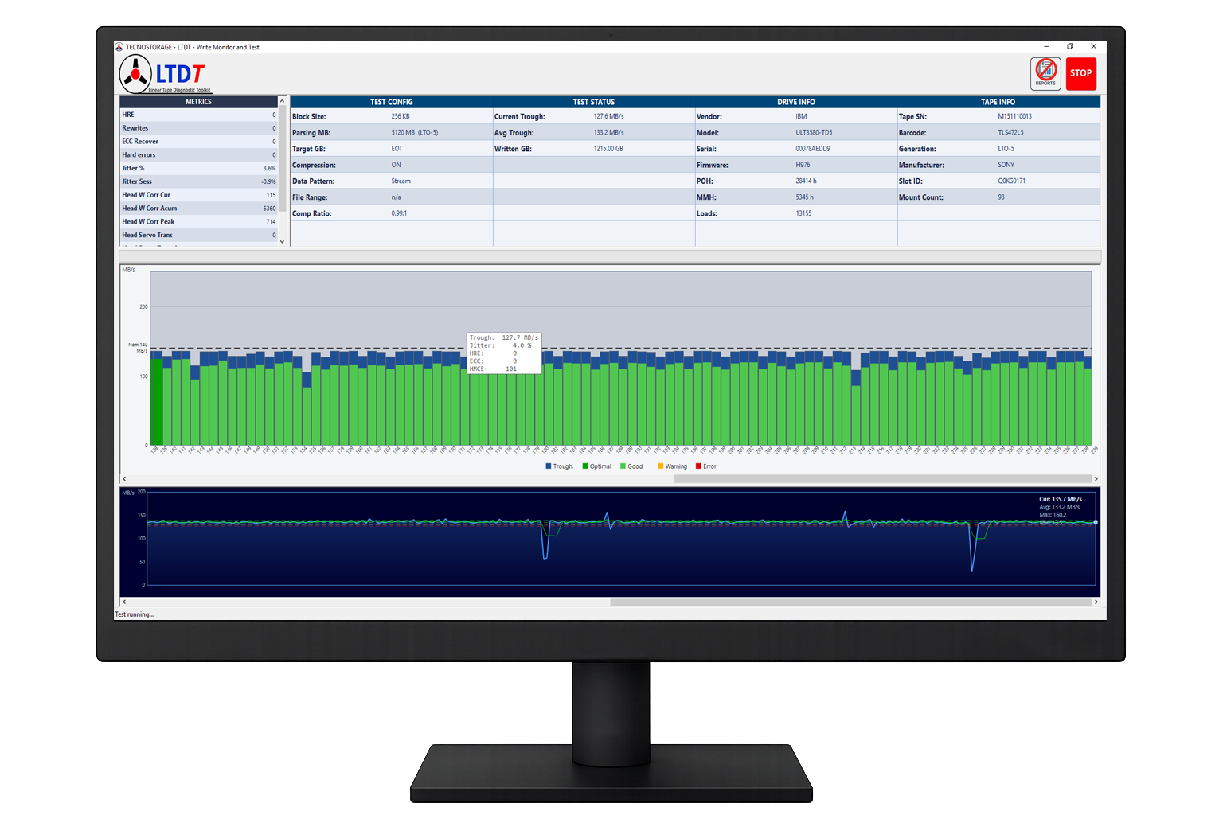Click the Mount Count value 98
1223x815 pixels.
[x=1001, y=197]
